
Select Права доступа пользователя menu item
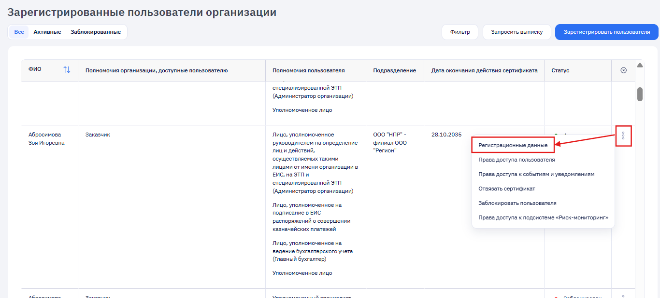coord(517,160)
